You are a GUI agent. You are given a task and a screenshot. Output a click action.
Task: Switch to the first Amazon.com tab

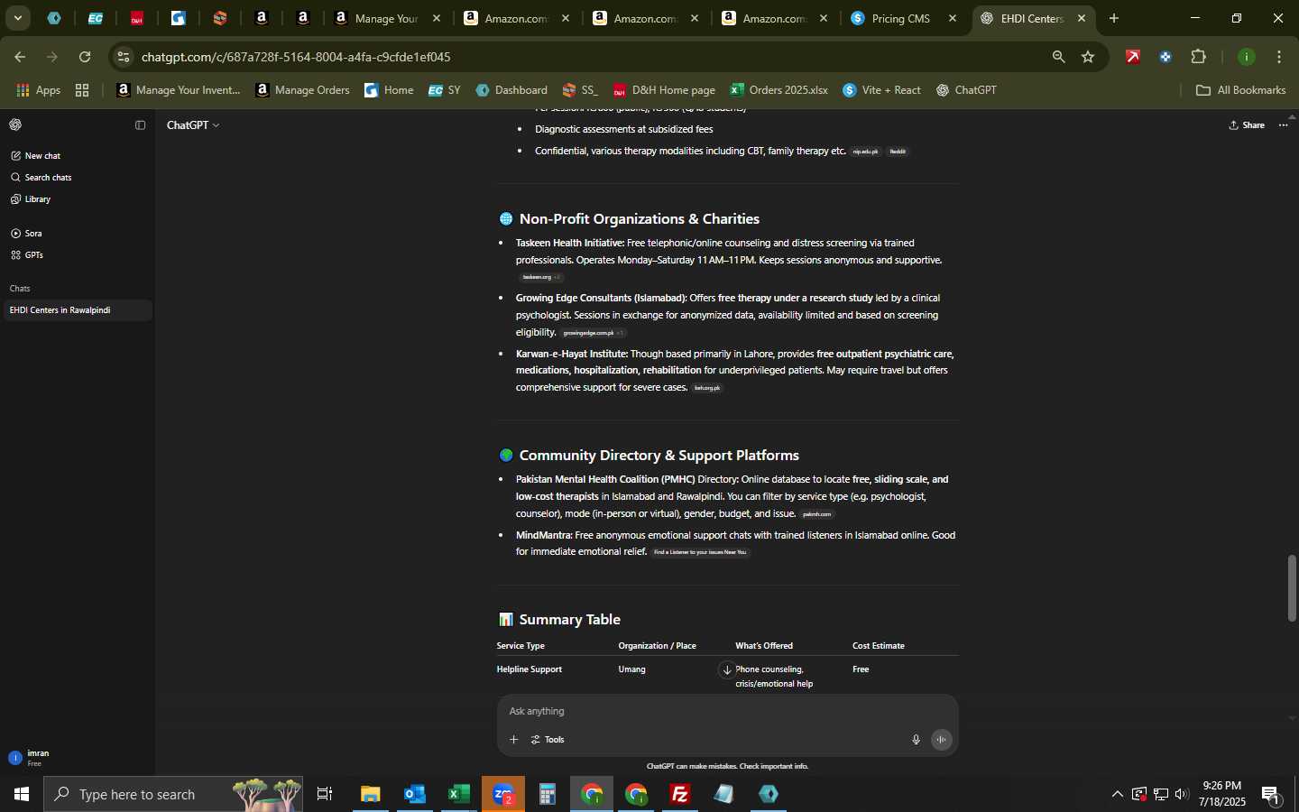point(516,18)
